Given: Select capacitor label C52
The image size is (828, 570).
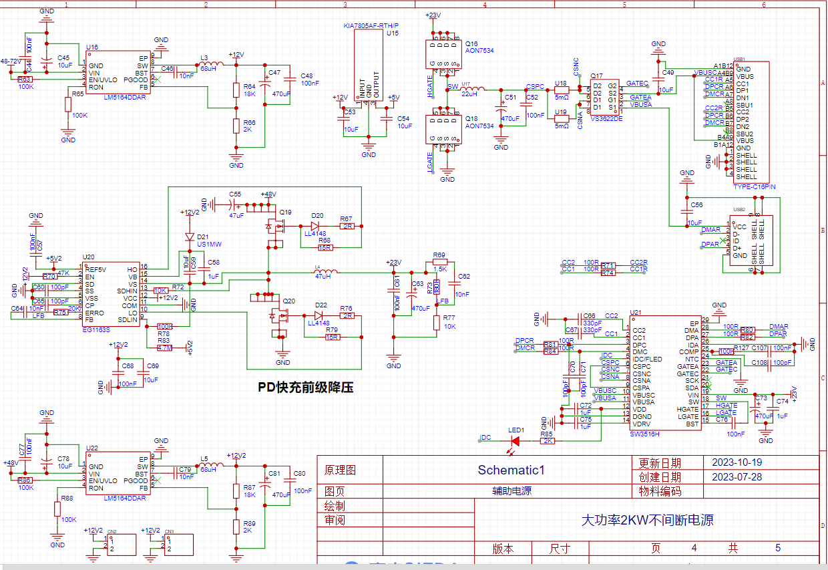Looking at the screenshot, I should [x=532, y=98].
